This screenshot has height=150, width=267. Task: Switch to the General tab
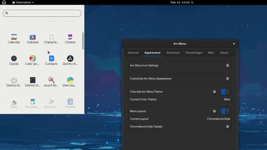(x=133, y=53)
